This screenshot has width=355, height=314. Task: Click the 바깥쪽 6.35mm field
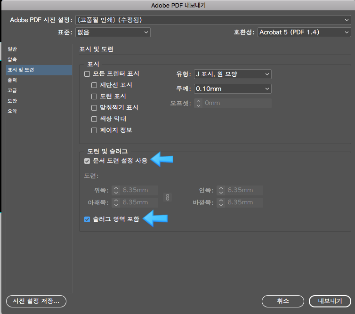pyautogui.click(x=244, y=202)
